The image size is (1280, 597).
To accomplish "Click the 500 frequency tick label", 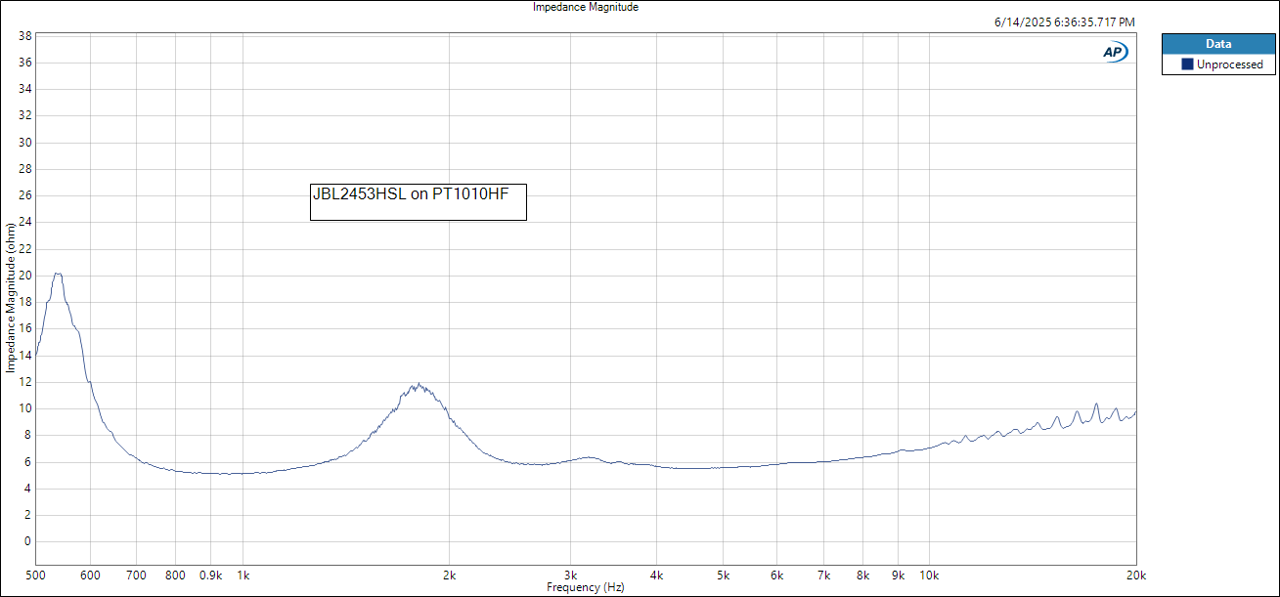I will [36, 576].
